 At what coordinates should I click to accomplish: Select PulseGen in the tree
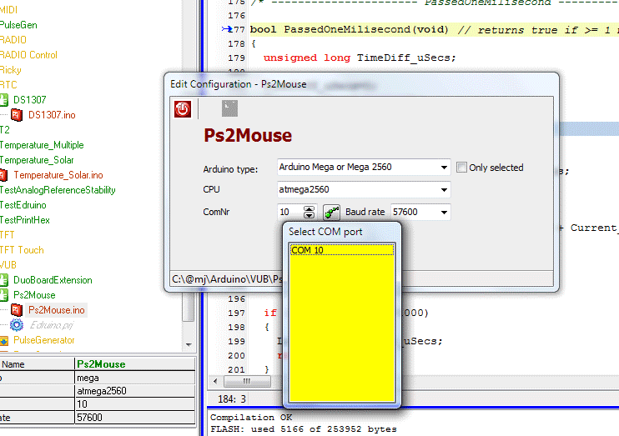click(18, 25)
